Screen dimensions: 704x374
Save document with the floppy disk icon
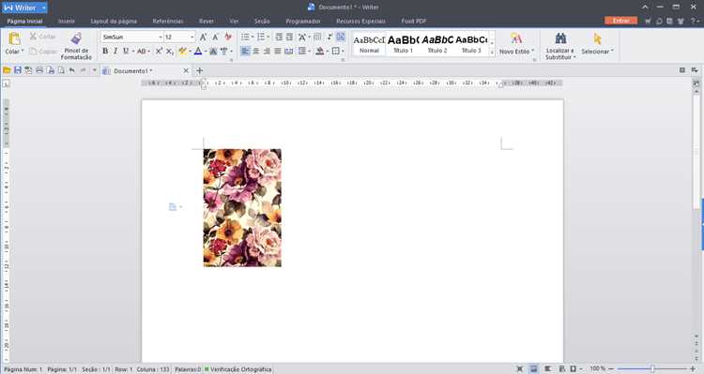point(18,70)
